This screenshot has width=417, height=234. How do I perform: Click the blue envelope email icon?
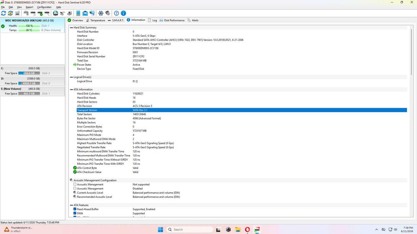(x=85, y=13)
